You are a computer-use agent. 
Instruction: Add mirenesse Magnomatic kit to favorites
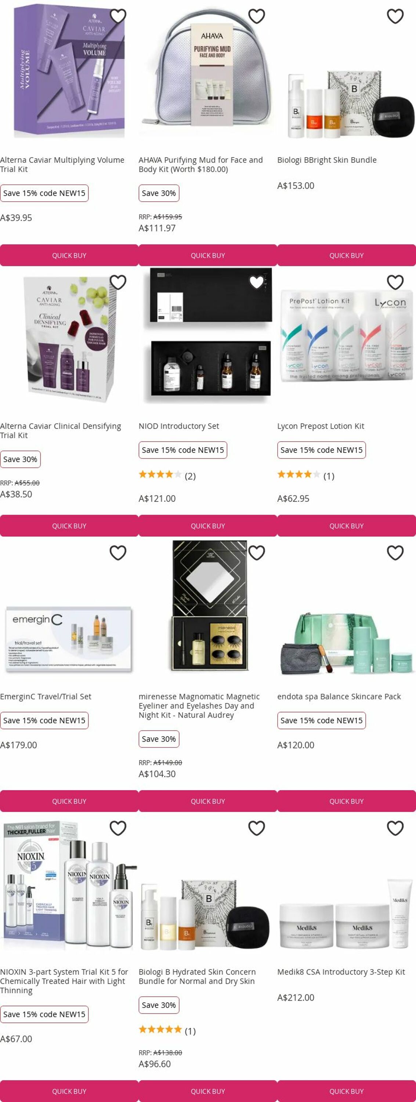click(x=257, y=553)
